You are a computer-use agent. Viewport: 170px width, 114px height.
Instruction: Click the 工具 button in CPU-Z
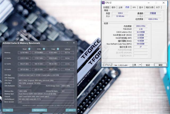[x=134, y=65]
